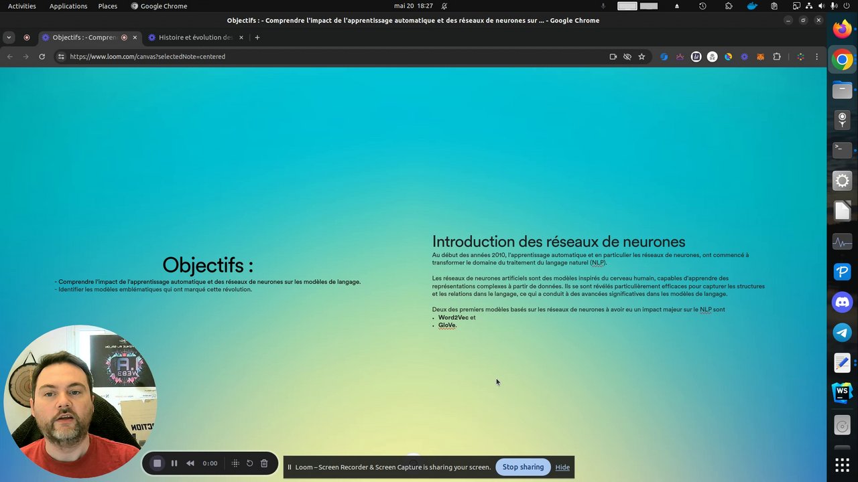858x482 pixels.
Task: Open the Chrome extensions puzzle menu
Action: click(777, 57)
